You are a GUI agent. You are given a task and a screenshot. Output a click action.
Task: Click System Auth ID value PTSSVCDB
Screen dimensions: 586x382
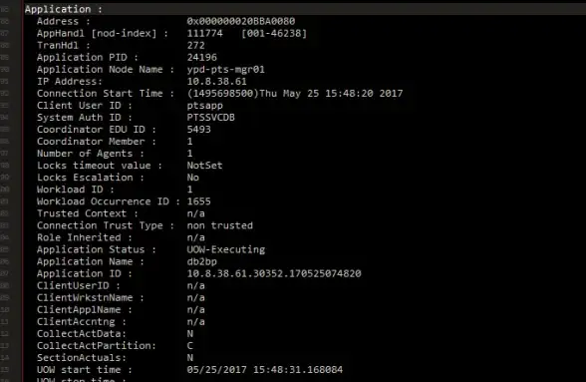tap(211, 118)
